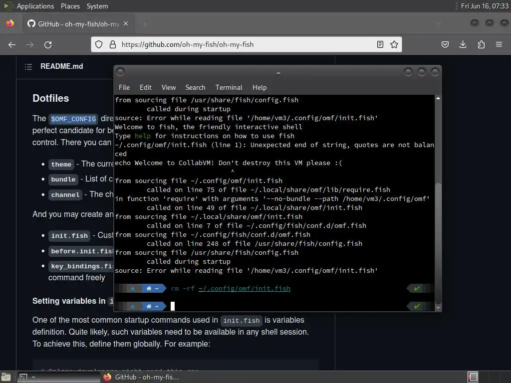Screen dimensions: 511x383
Task: Click the README.md file title
Action: coord(61,66)
